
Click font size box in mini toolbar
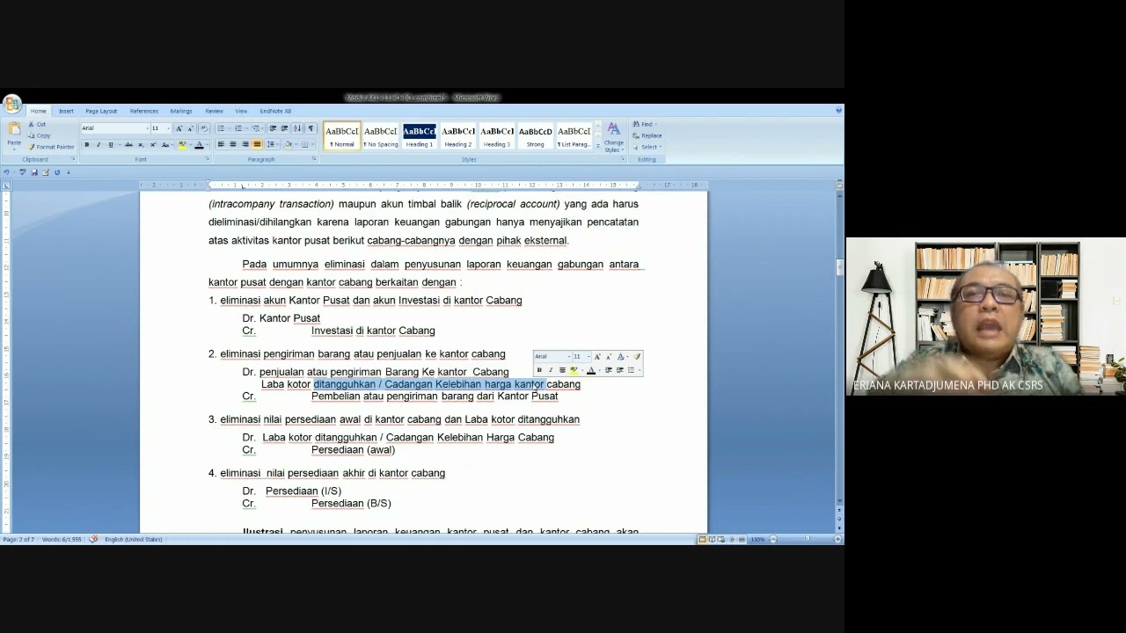581,357
